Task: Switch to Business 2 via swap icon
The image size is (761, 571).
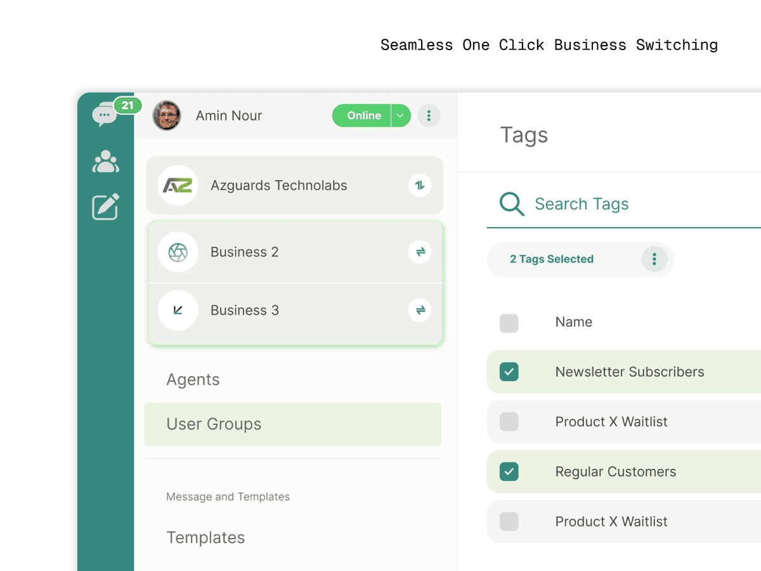Action: click(419, 252)
